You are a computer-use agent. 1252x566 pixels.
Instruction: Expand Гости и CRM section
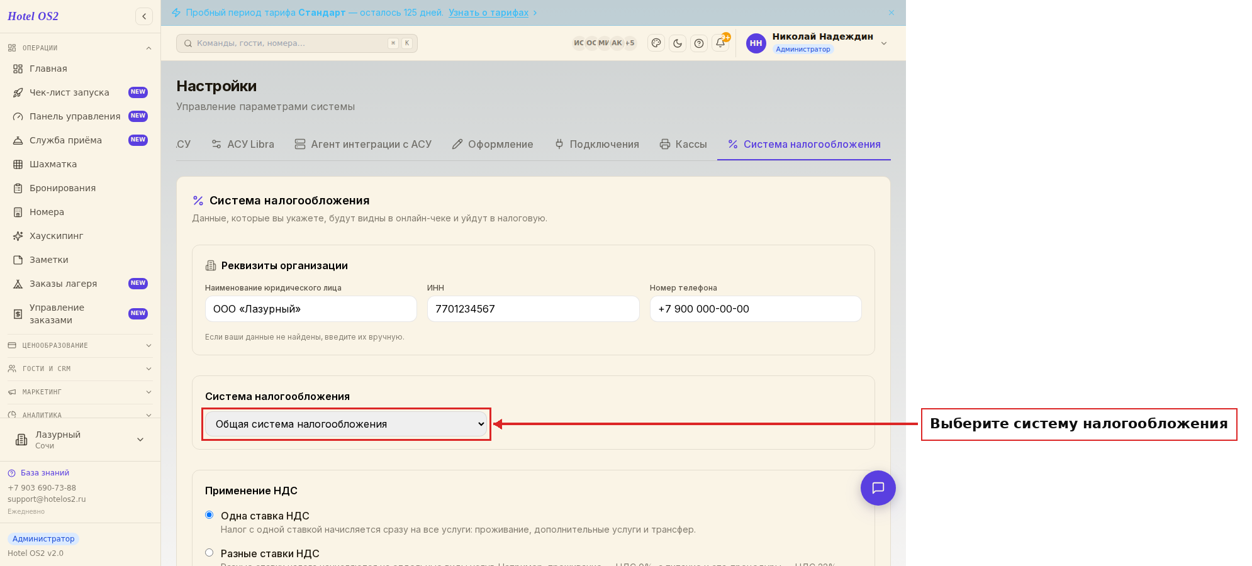80,369
